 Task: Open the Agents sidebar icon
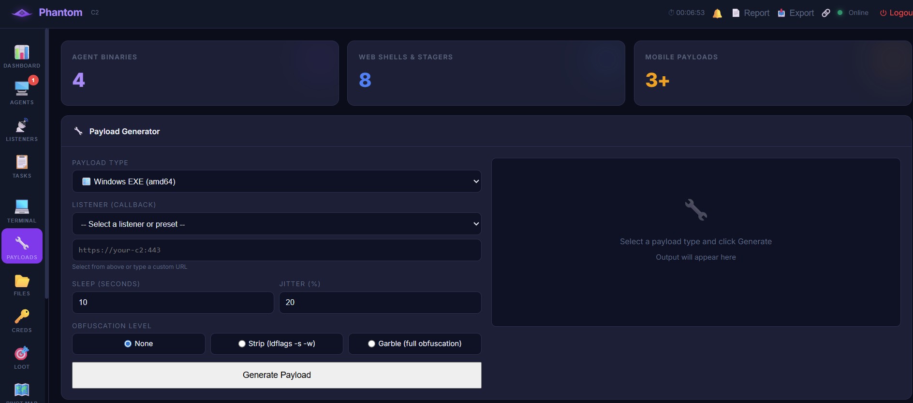(x=22, y=89)
